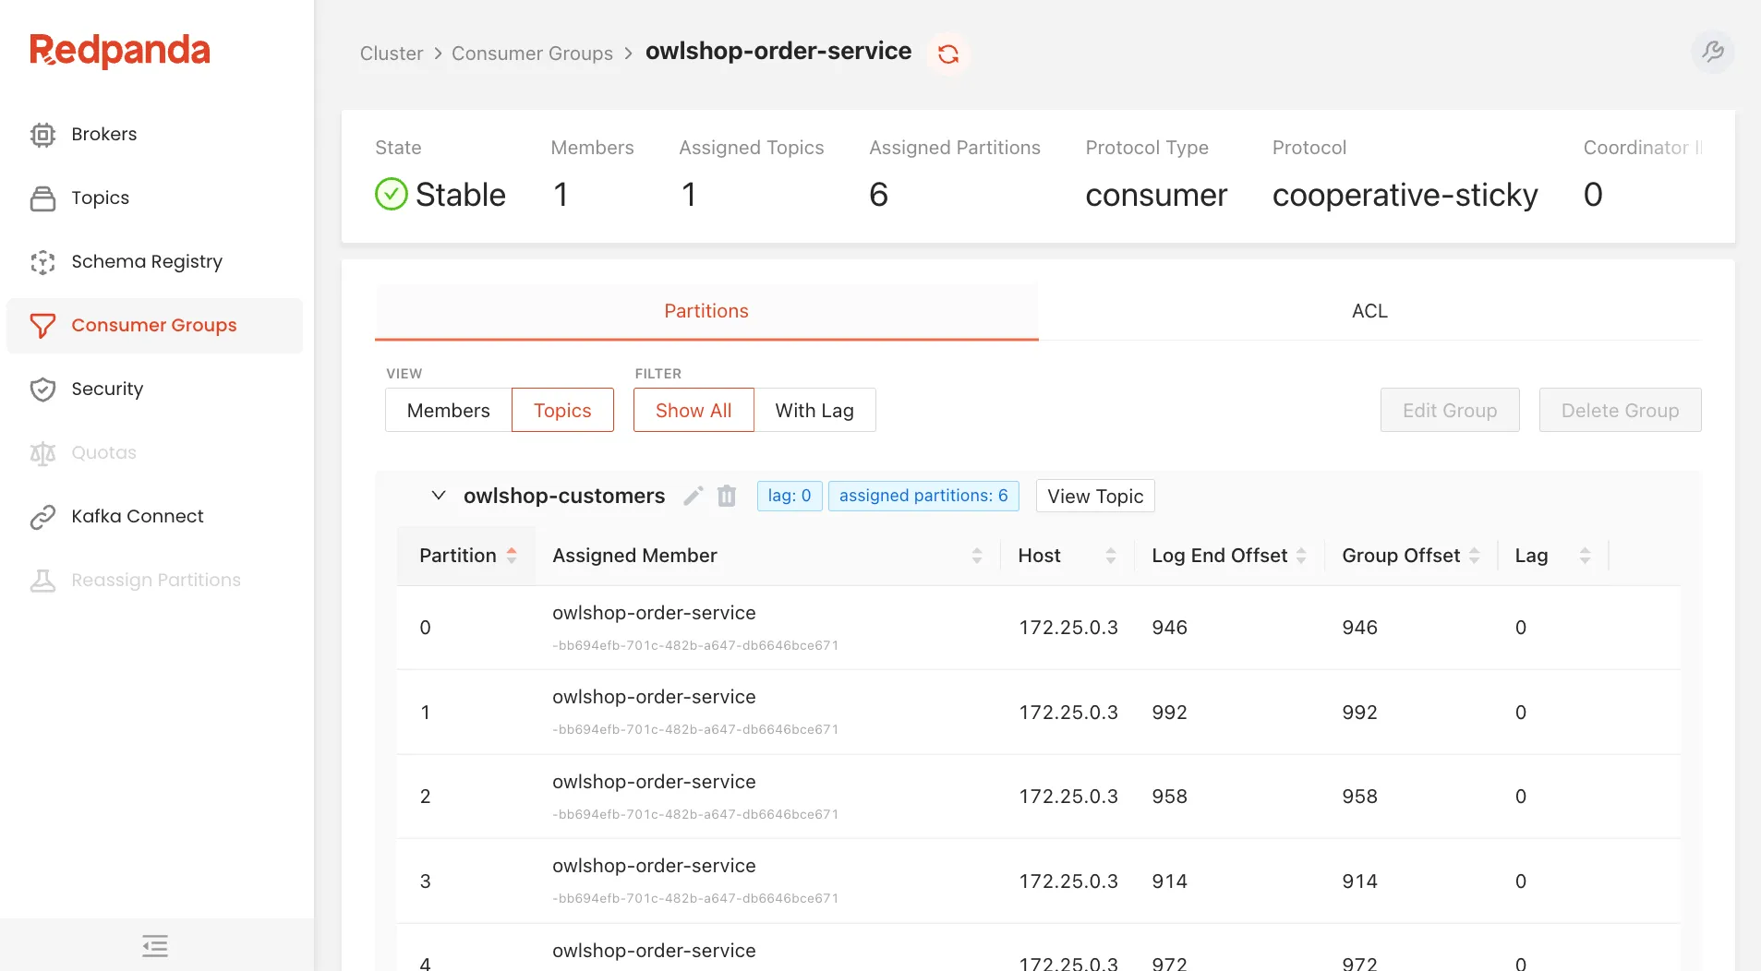The height and width of the screenshot is (971, 1761).
Task: Click the Reassign Partitions flask icon
Action: coord(42,581)
